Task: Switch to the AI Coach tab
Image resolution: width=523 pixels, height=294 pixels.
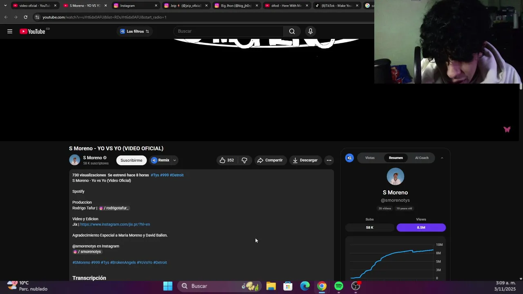Action: (x=422, y=158)
